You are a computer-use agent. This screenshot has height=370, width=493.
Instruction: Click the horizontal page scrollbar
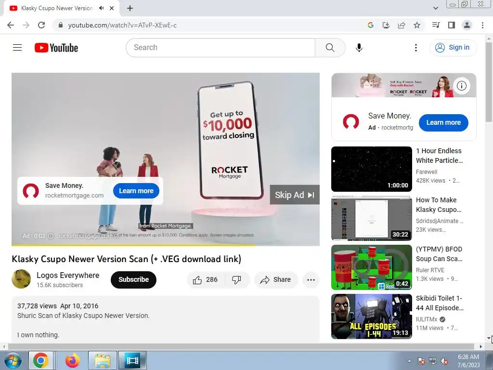(241, 346)
